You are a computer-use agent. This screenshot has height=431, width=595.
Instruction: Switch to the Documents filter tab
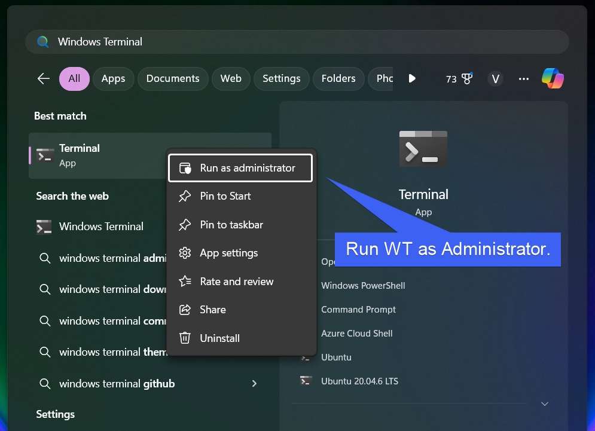pos(173,78)
